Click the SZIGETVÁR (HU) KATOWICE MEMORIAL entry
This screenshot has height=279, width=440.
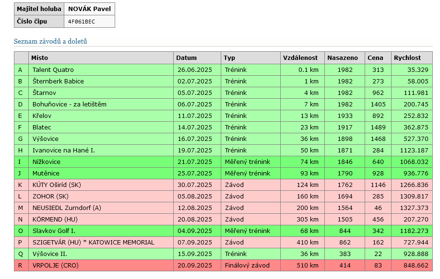[93, 243]
